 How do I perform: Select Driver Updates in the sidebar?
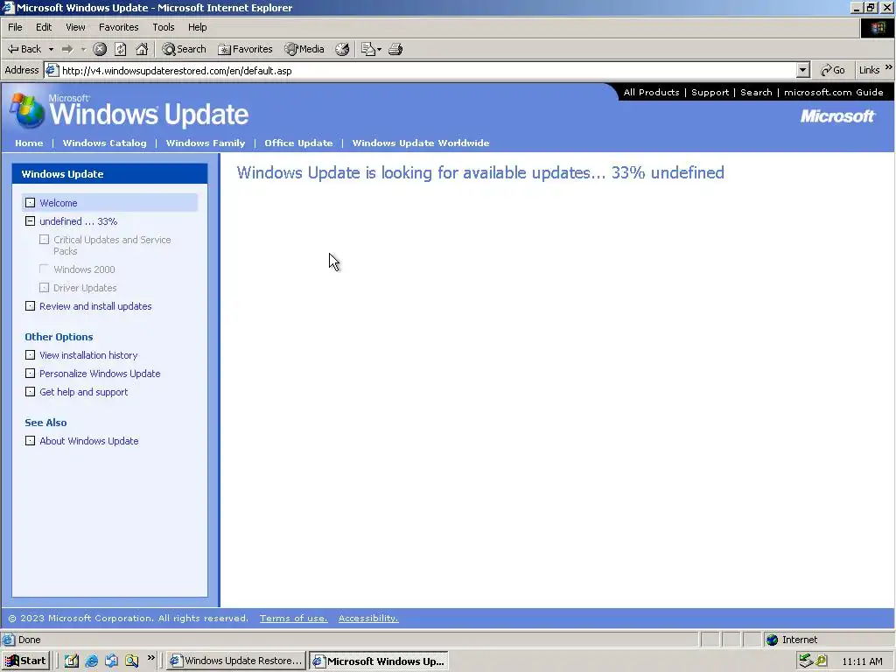[85, 288]
